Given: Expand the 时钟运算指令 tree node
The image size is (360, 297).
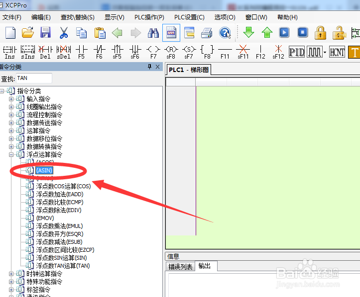Looking at the screenshot, I should [11, 274].
